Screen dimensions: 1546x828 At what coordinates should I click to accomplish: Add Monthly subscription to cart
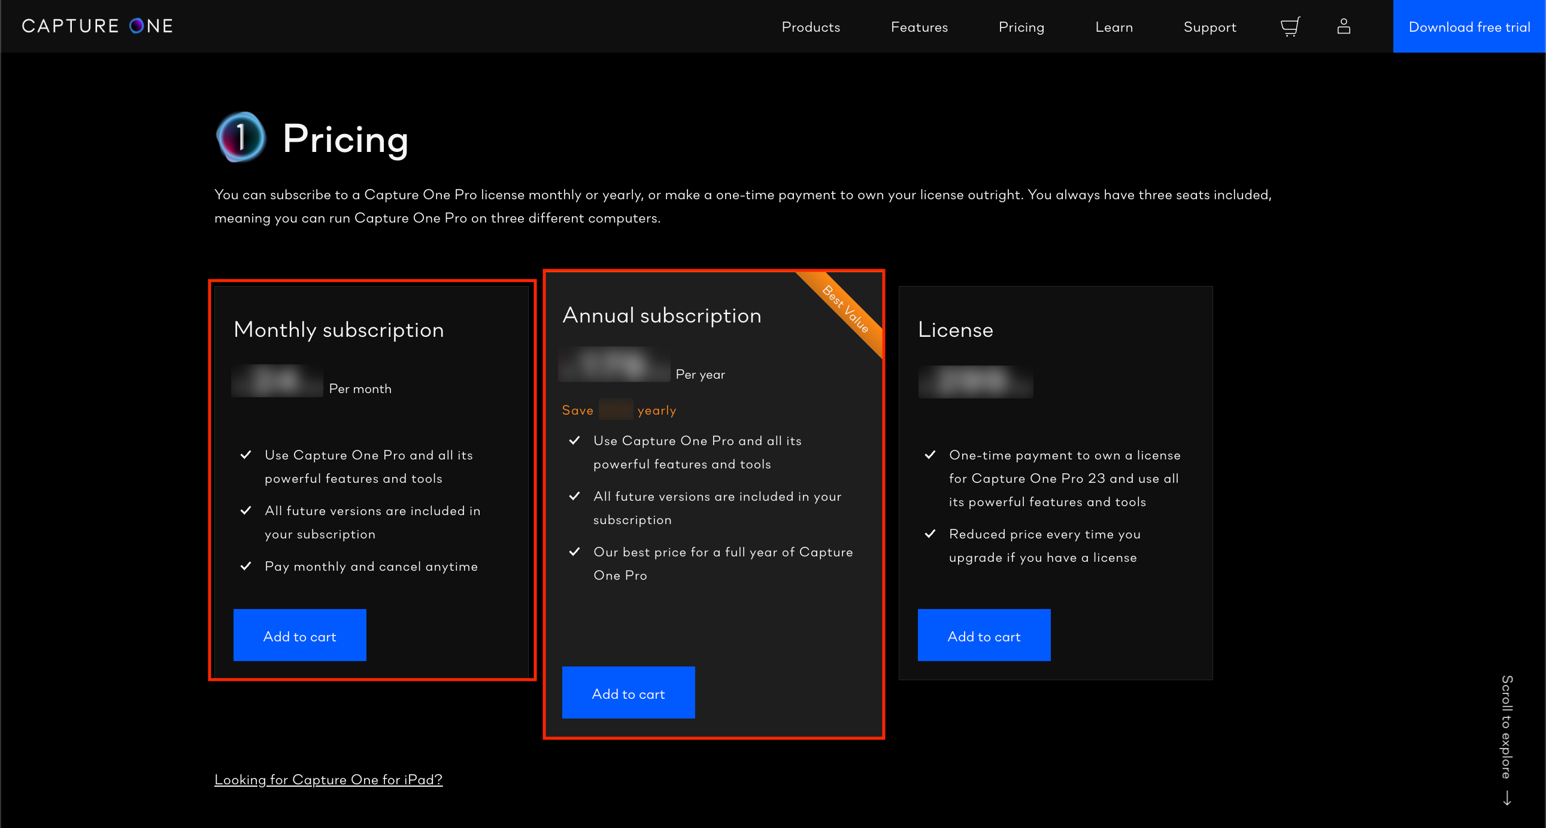coord(300,635)
